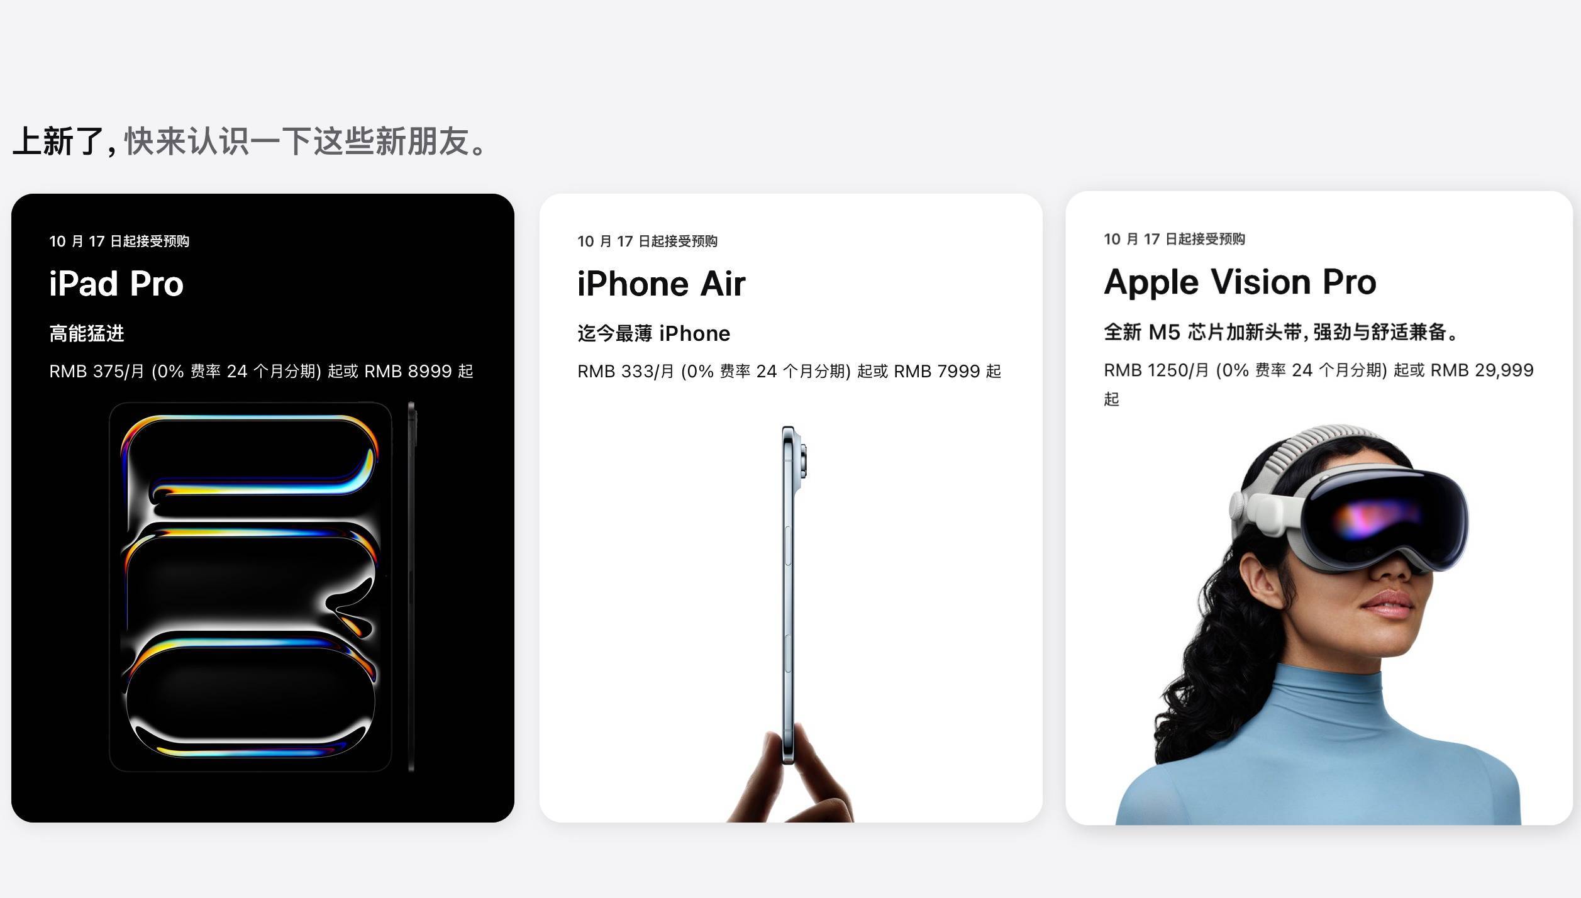Click the hand holding the iPhone Air
Viewport: 1581px width, 898px height.
point(790,776)
